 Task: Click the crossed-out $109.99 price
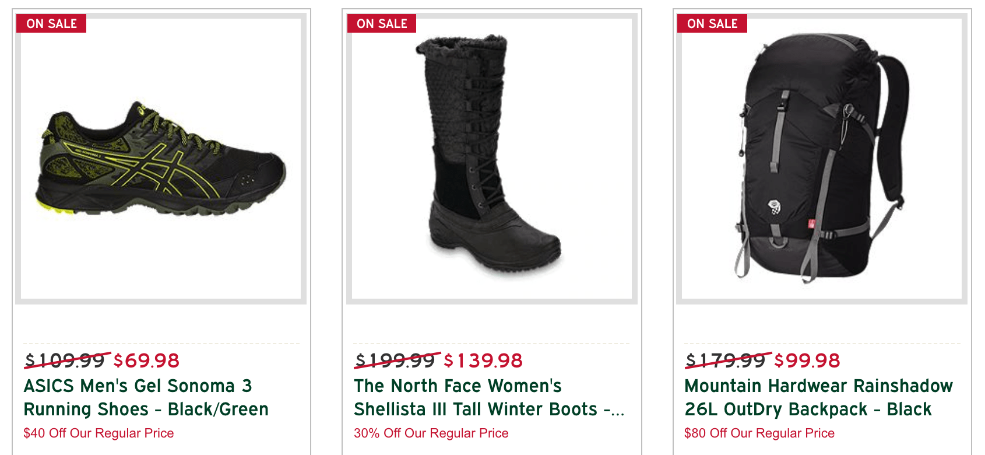(x=65, y=360)
